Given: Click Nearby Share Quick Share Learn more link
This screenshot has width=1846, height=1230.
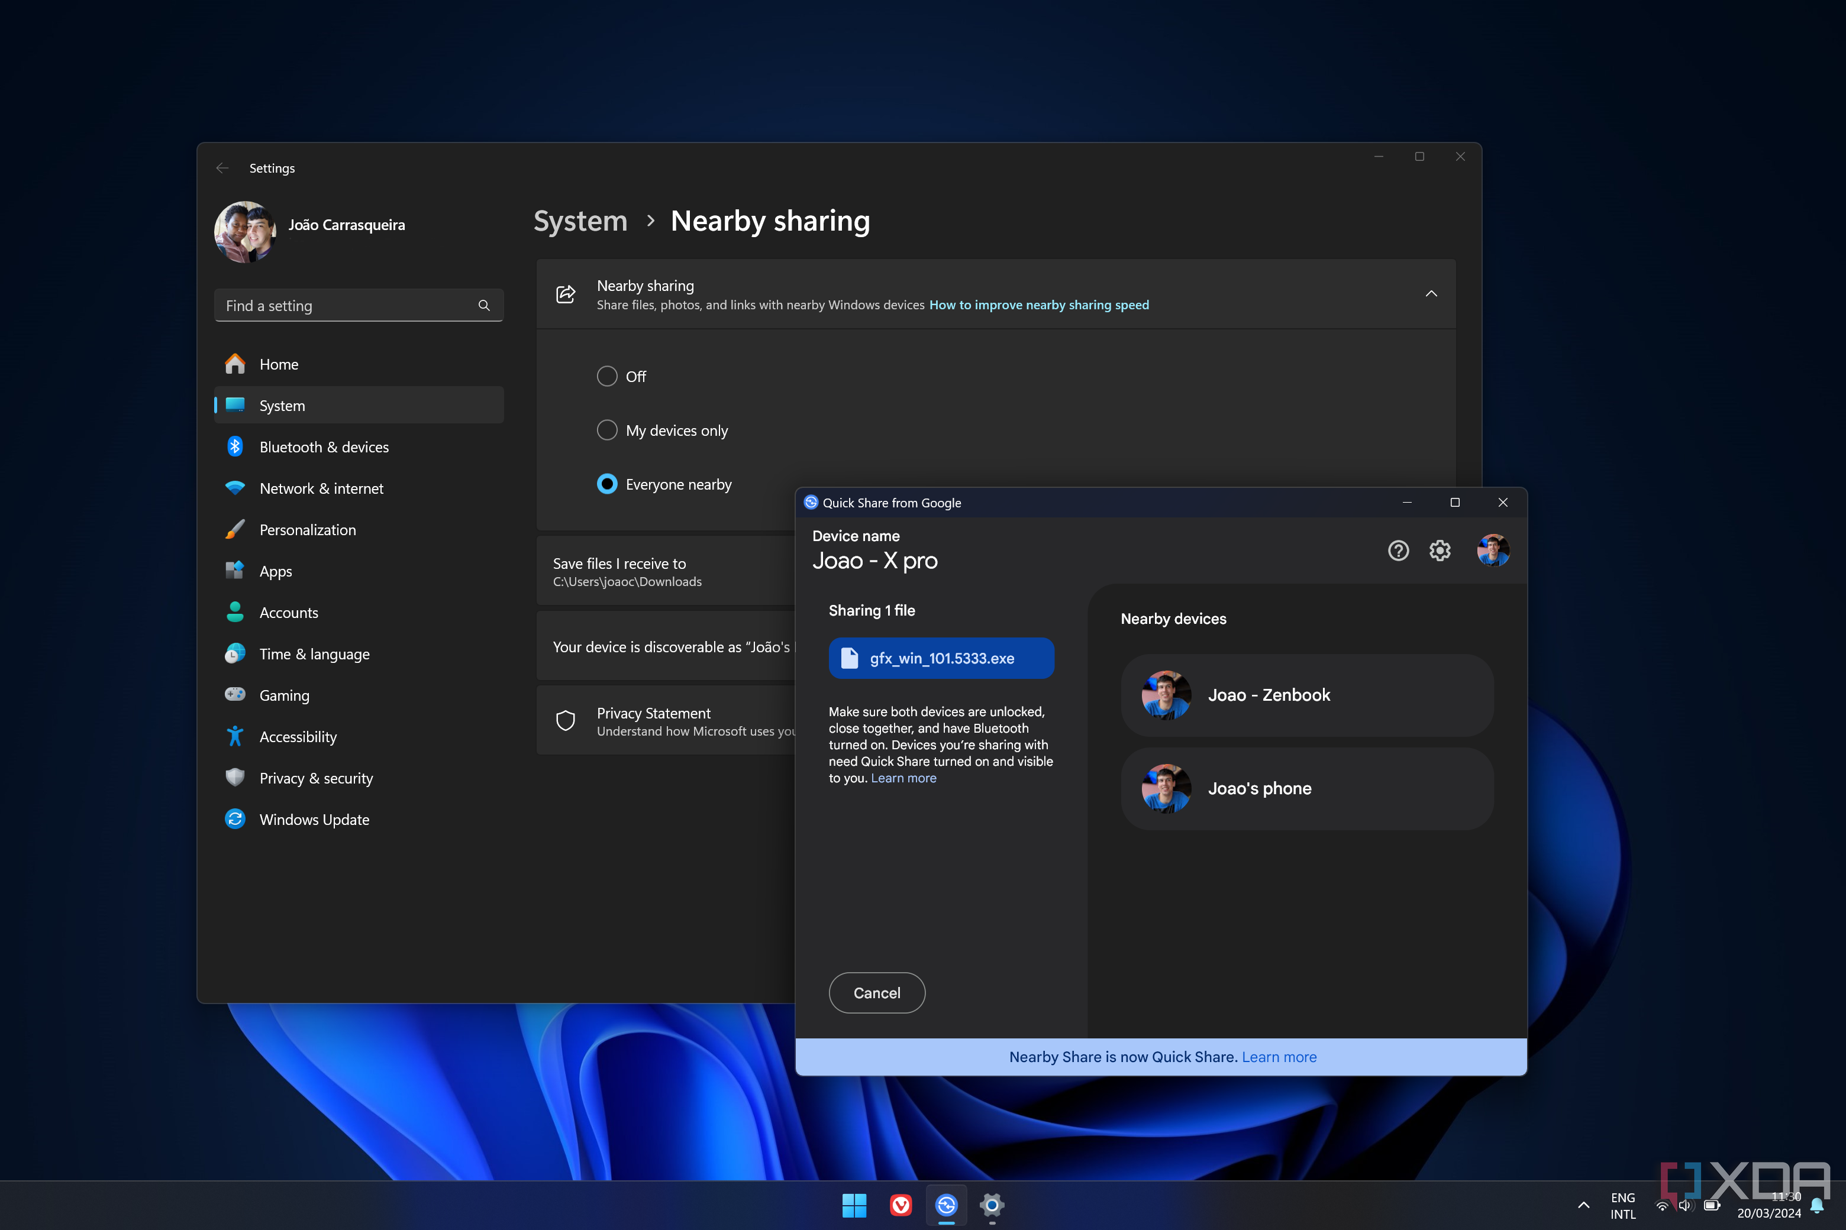Looking at the screenshot, I should tap(1279, 1056).
